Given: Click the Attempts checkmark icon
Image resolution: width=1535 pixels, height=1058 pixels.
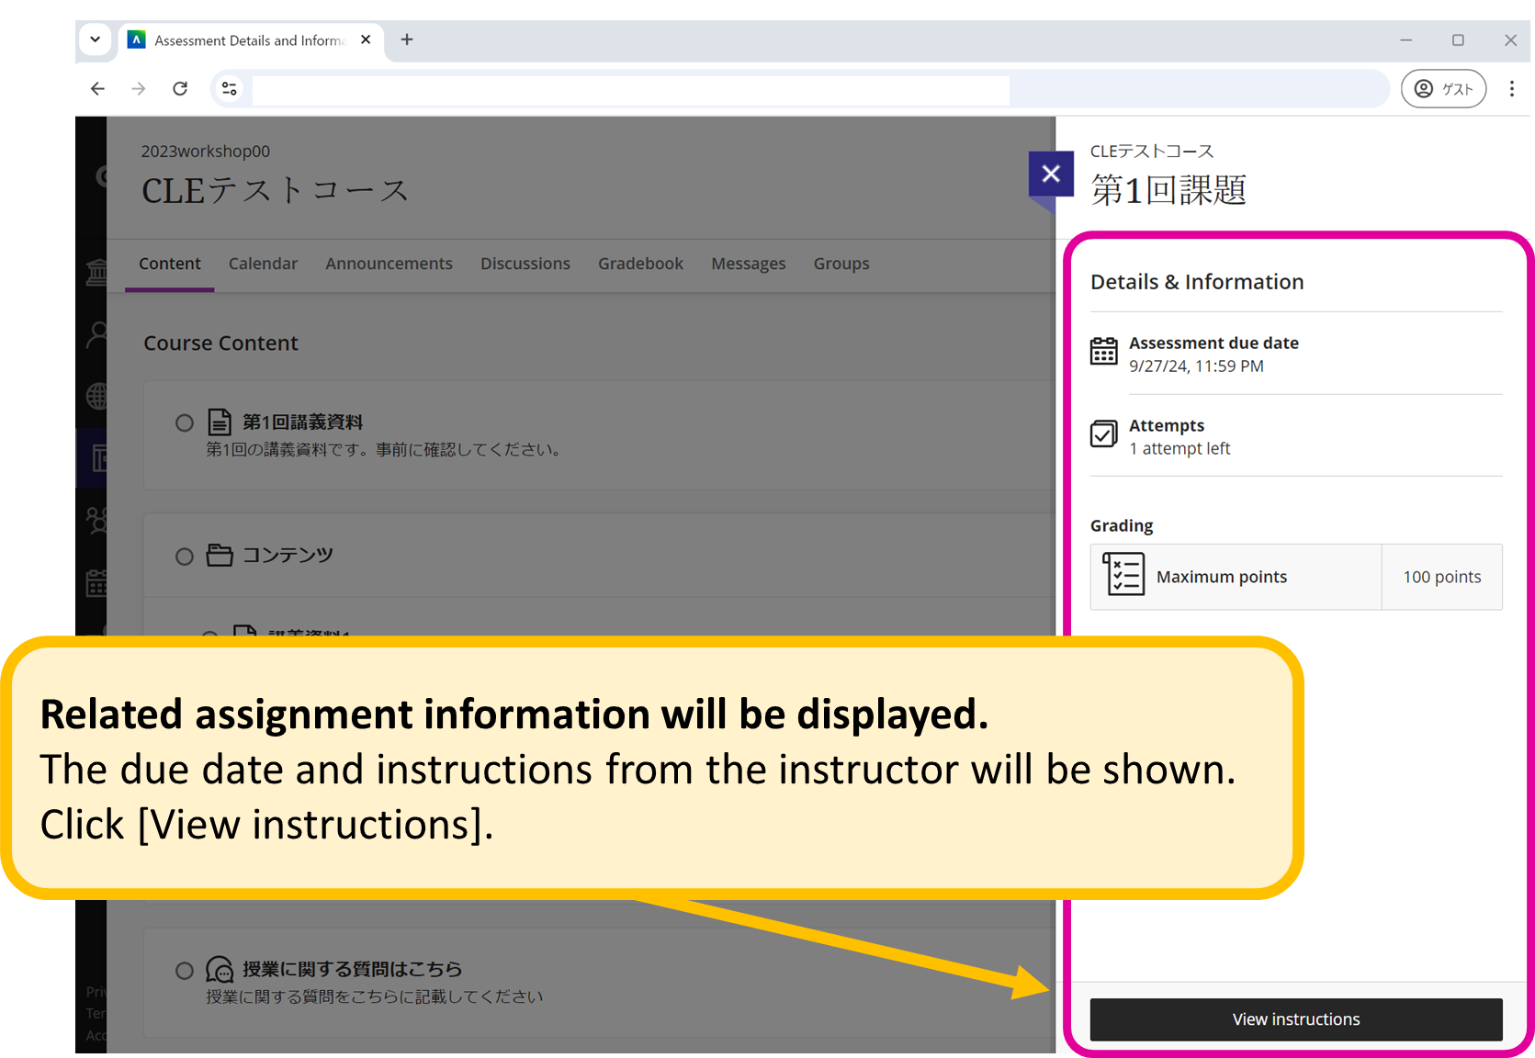Looking at the screenshot, I should (x=1103, y=433).
